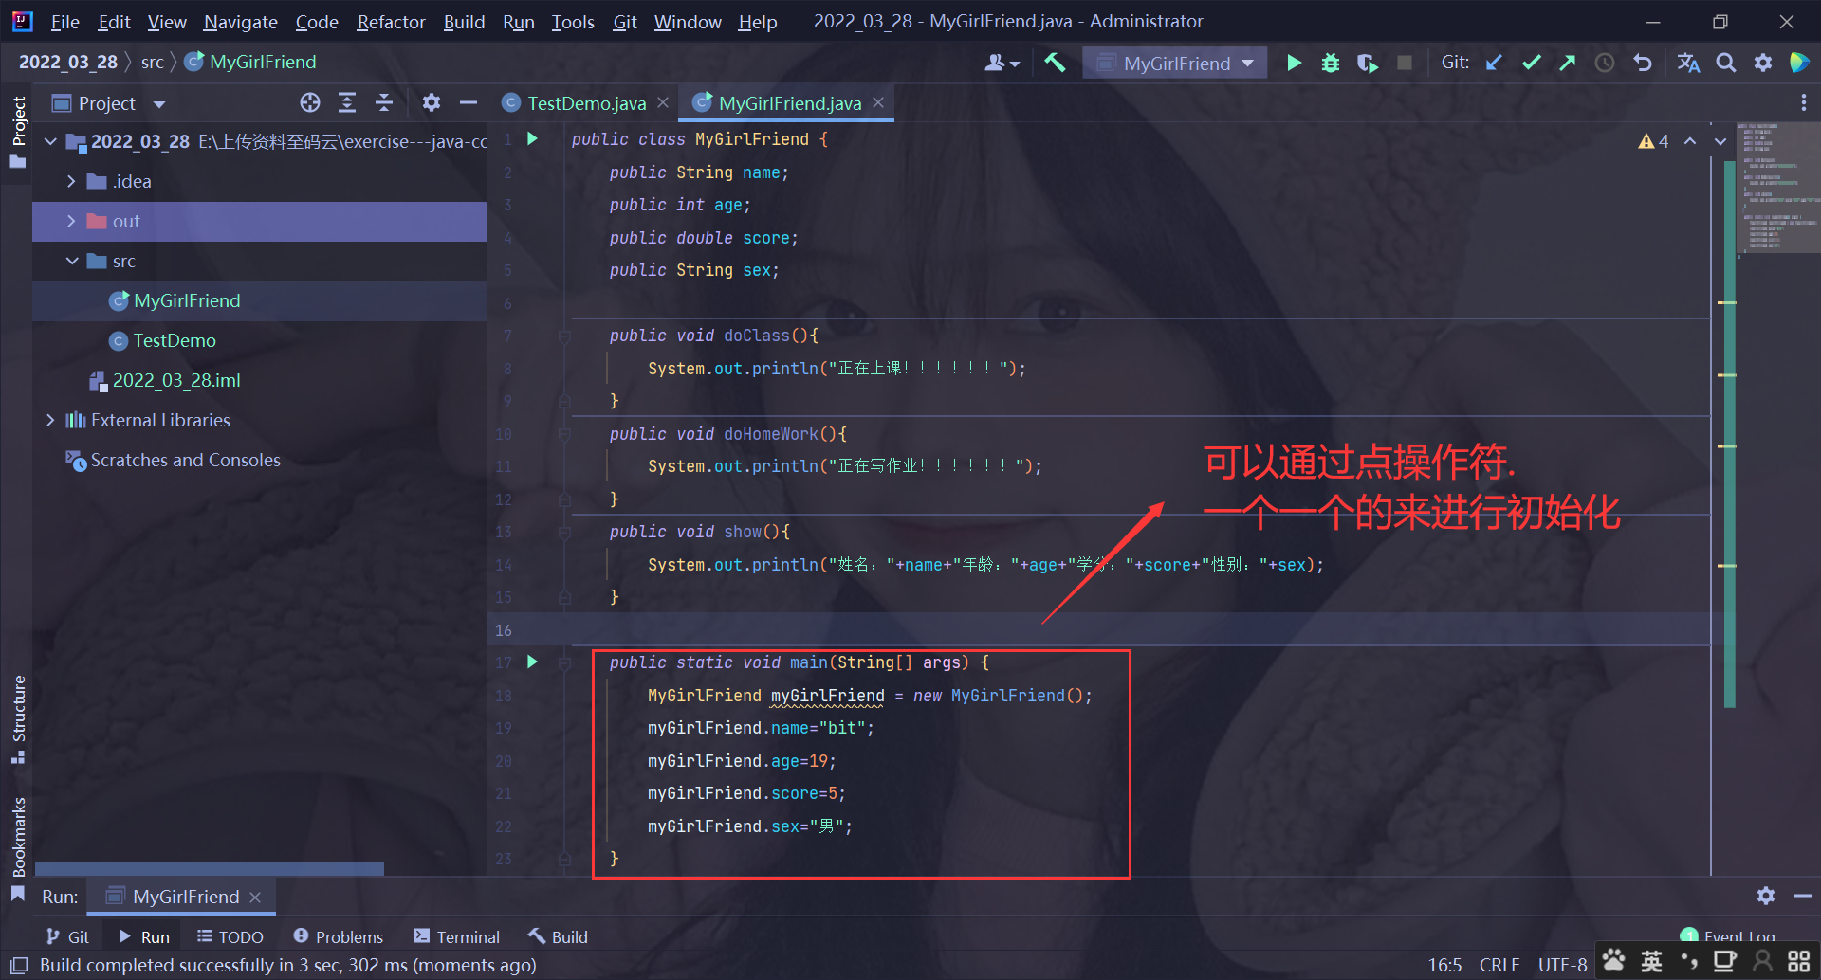Open Run panel settings gear
Viewport: 1821px width, 980px height.
click(1766, 895)
